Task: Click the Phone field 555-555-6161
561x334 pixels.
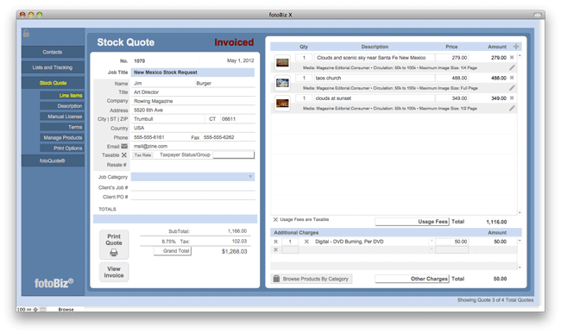Action: coord(161,137)
